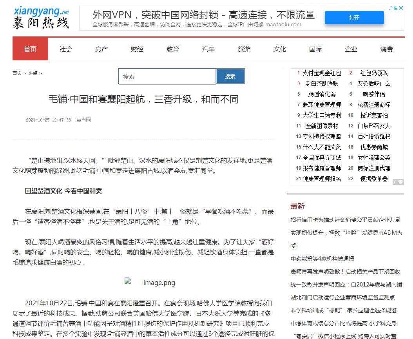Viewport: 413px width, 339px height.
Task: Click the 最新 sidebar heading
Action: point(298,206)
